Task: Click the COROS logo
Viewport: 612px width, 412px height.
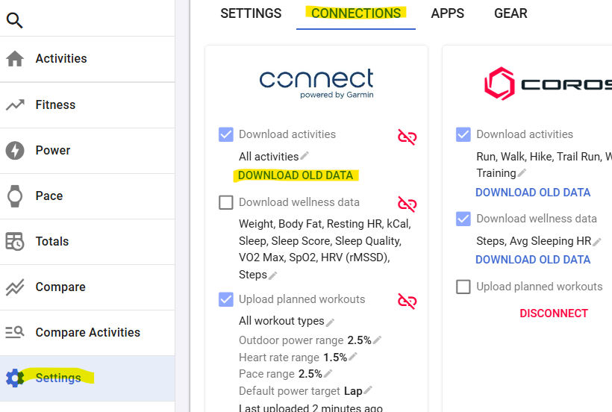Action: tap(548, 84)
